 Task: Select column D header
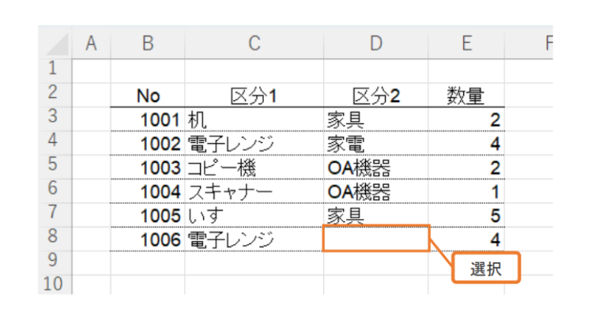point(375,44)
